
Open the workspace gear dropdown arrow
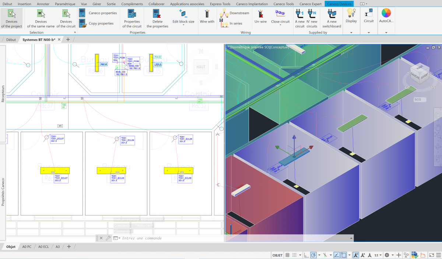[x=393, y=255]
